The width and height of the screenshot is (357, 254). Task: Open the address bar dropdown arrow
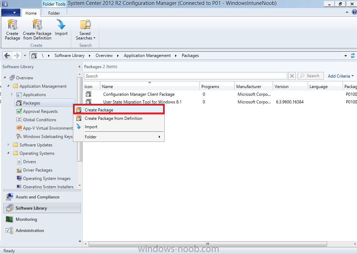tap(345, 56)
